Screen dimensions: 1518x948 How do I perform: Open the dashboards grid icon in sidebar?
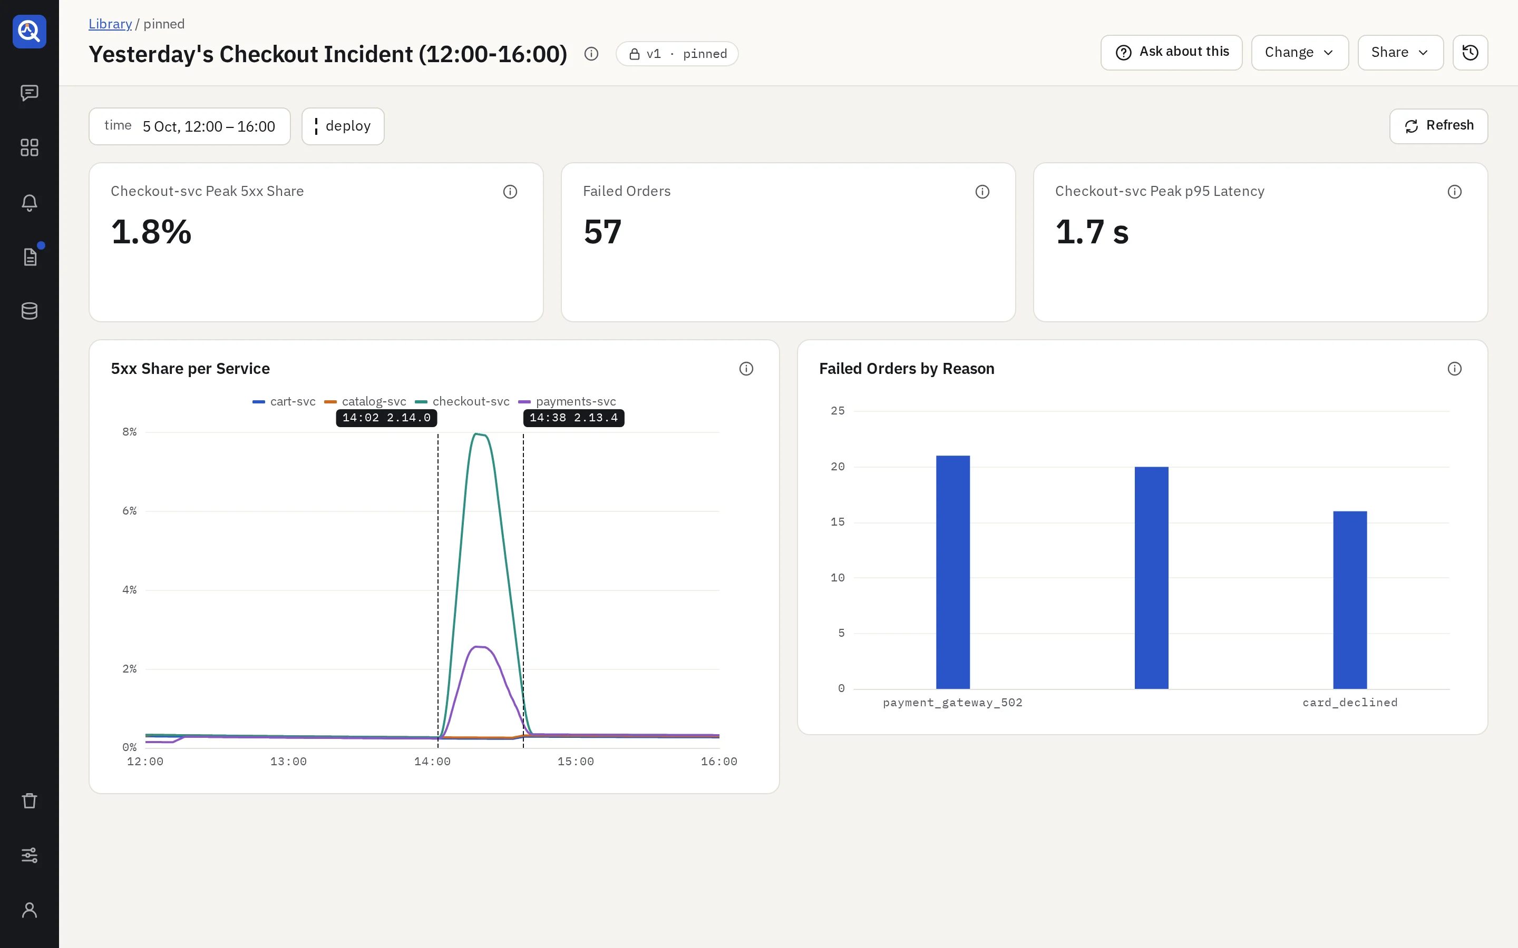[30, 147]
